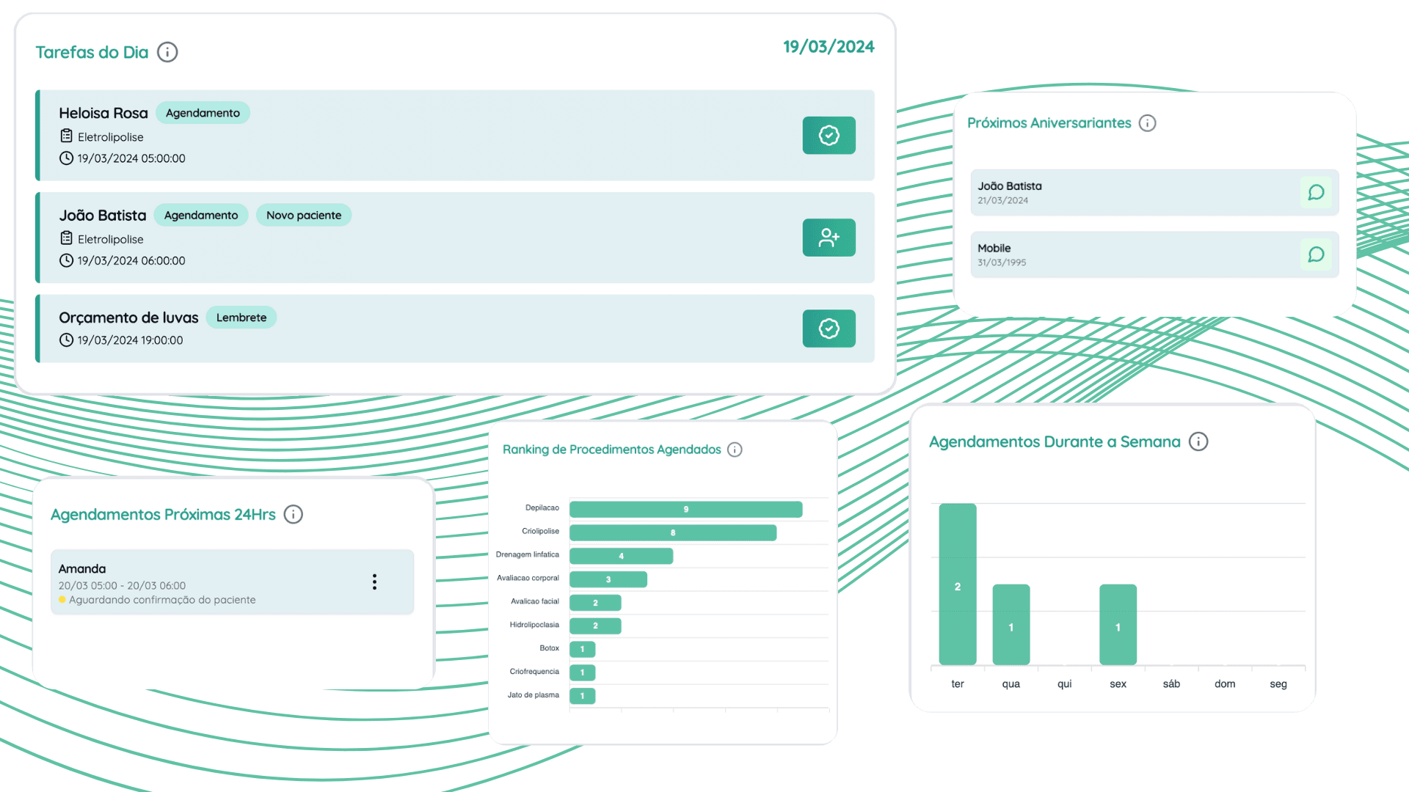Click the Criofrequencia bar
Screen dimensions: 1409x792
[582, 672]
